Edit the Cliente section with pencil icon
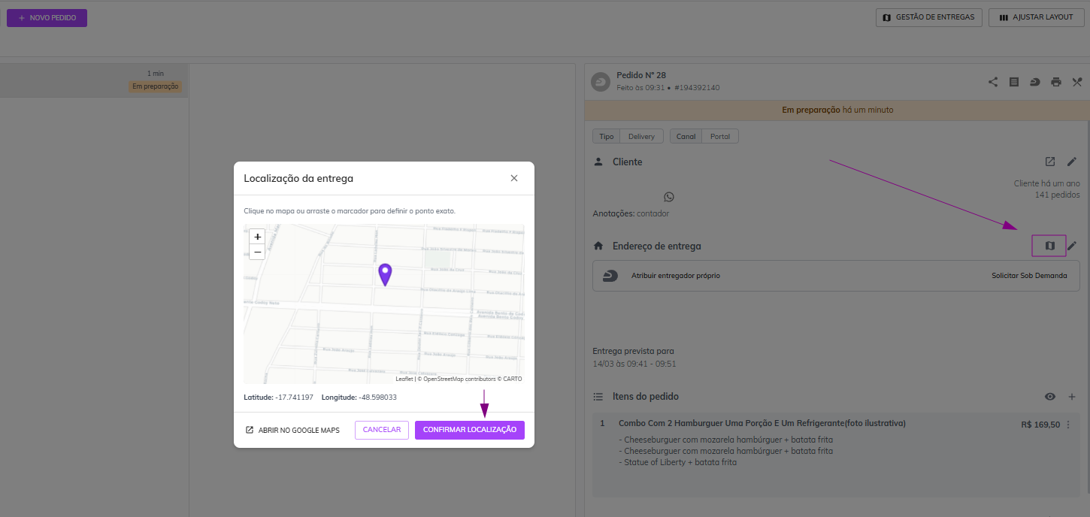This screenshot has width=1090, height=517. pyautogui.click(x=1072, y=162)
